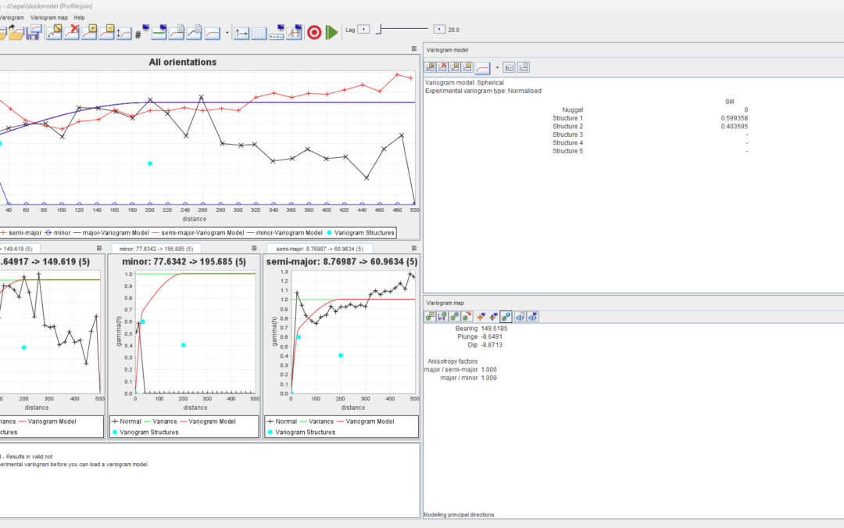Image resolution: width=844 pixels, height=528 pixels.
Task: Decrease Lag with the left arrow button
Action: [363, 29]
